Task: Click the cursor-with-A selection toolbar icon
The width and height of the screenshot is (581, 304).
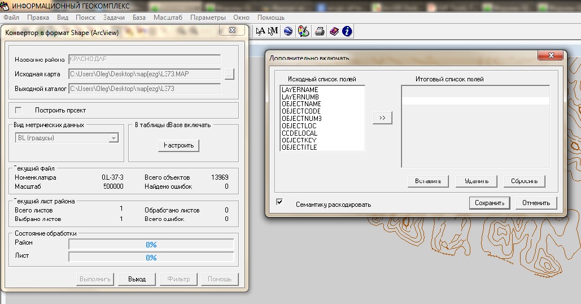Action: pyautogui.click(x=260, y=32)
